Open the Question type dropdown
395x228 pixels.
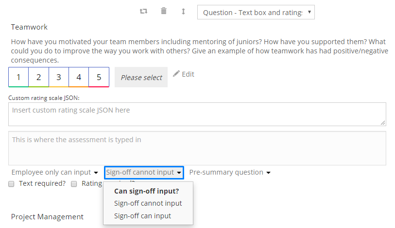(x=256, y=12)
